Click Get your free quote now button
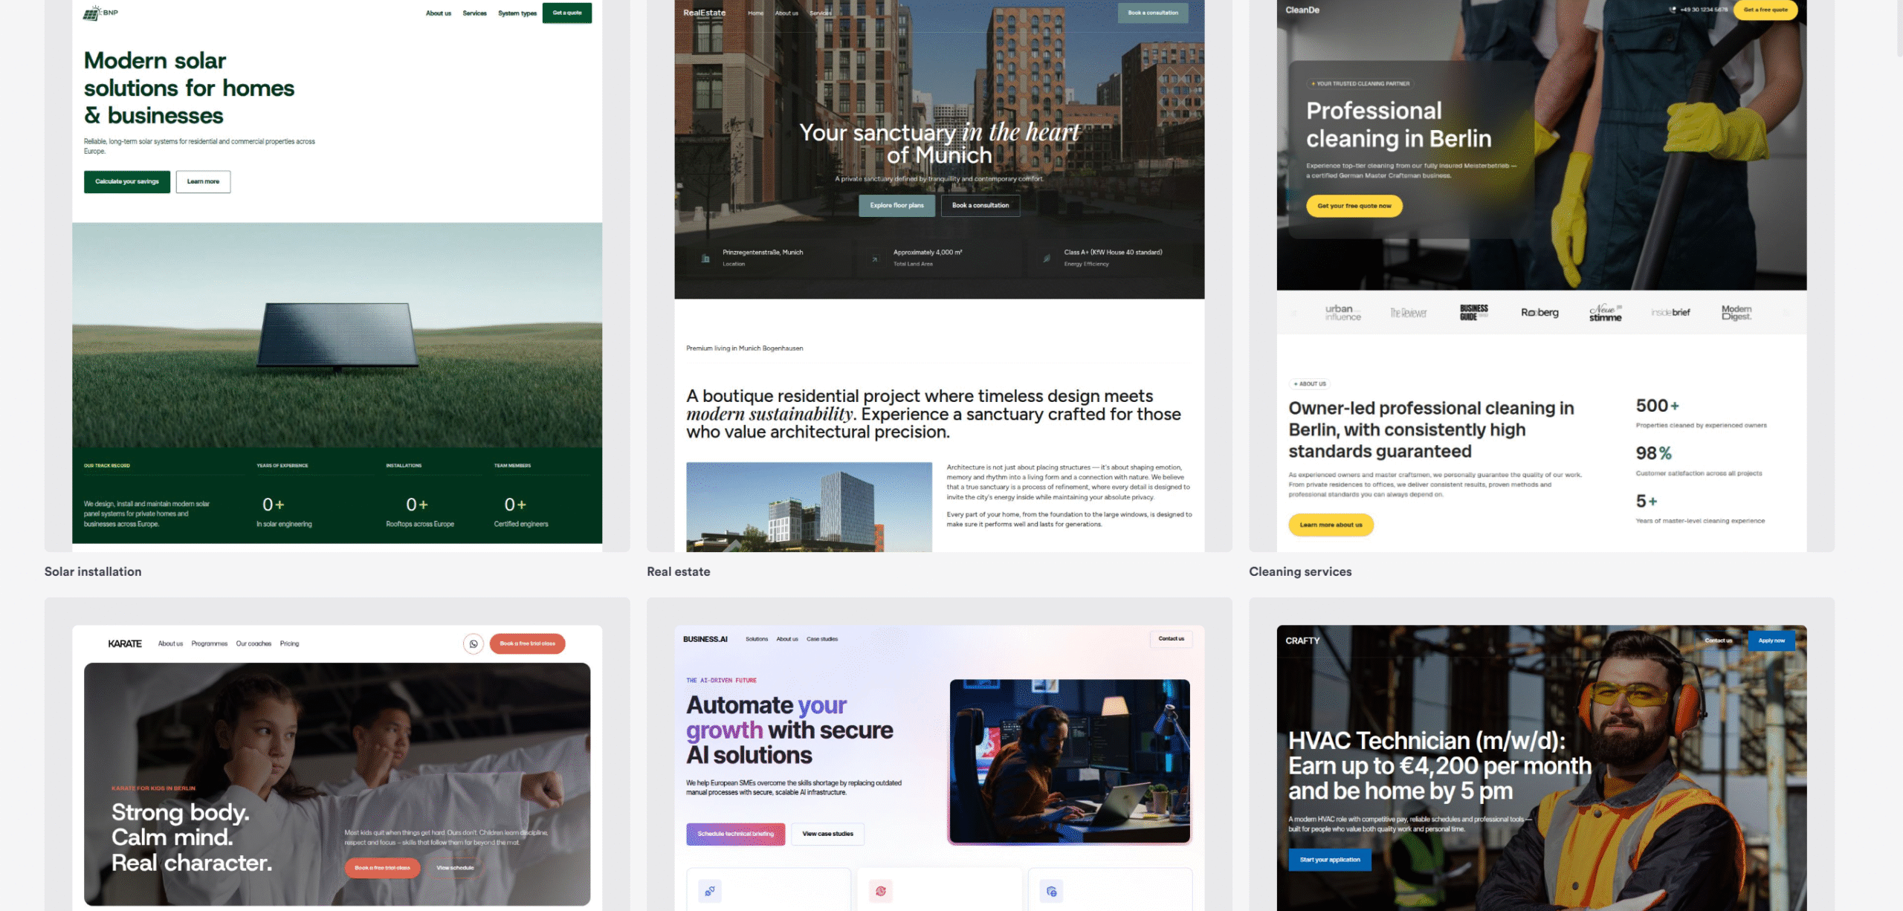Viewport: 1903px width, 911px height. (x=1354, y=206)
